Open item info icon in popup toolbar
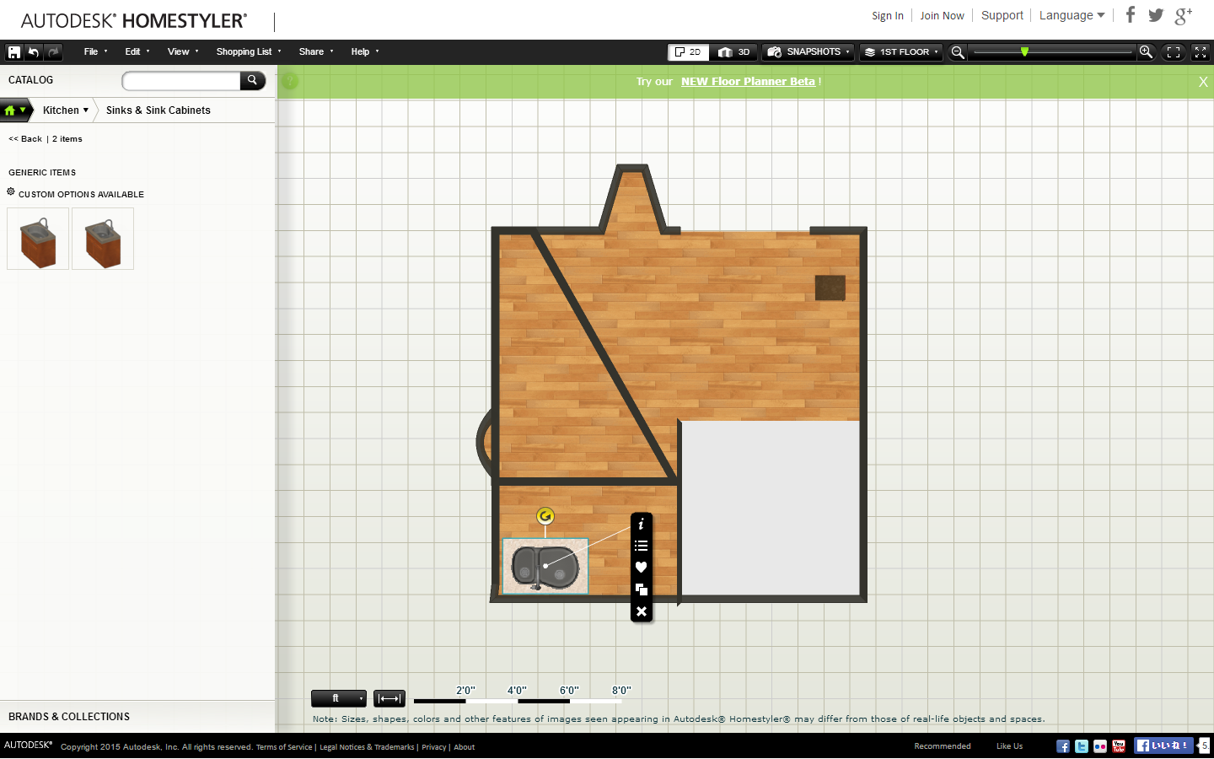The image size is (1214, 759). click(641, 525)
